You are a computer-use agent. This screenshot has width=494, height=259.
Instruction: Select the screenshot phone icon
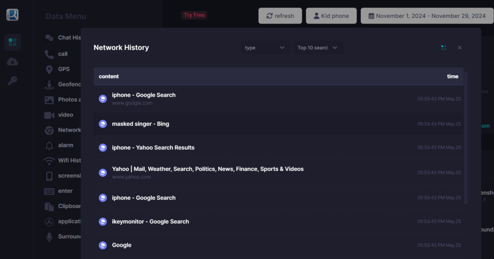49,176
